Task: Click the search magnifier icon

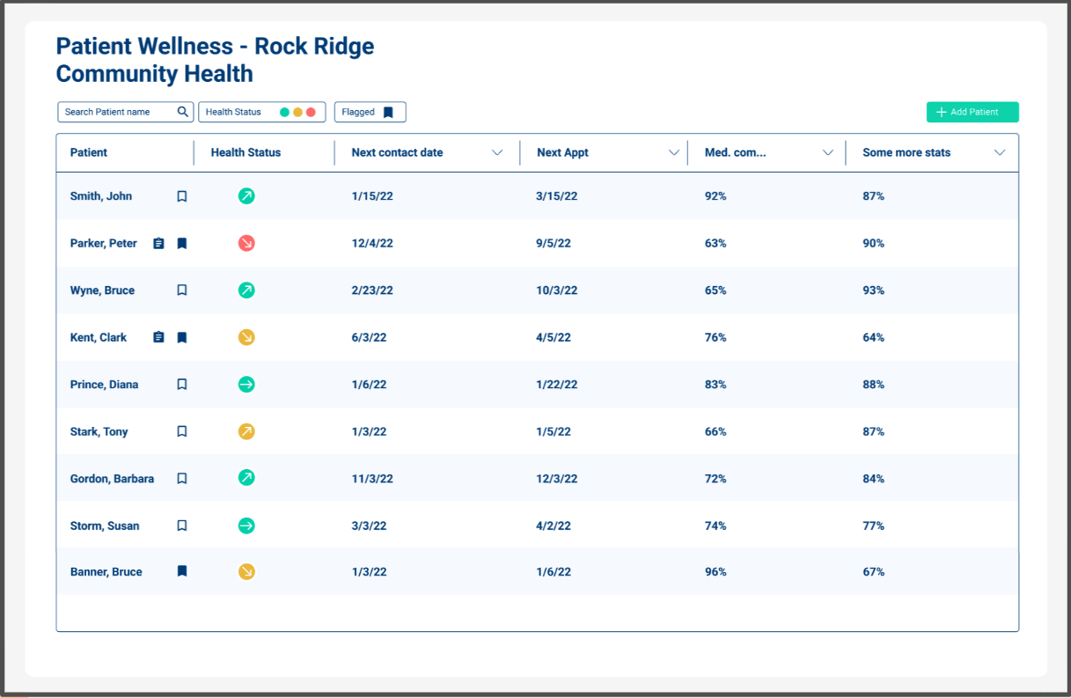Action: pyautogui.click(x=183, y=112)
